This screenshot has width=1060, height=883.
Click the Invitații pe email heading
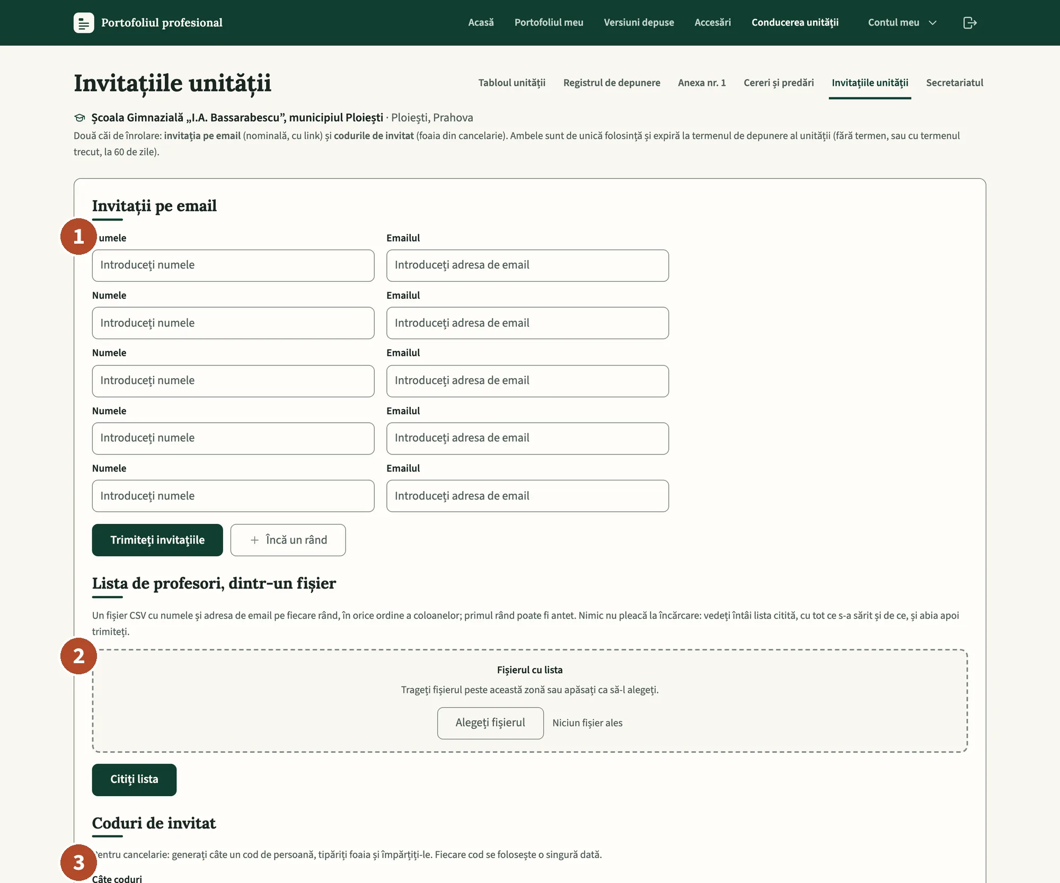click(x=154, y=206)
